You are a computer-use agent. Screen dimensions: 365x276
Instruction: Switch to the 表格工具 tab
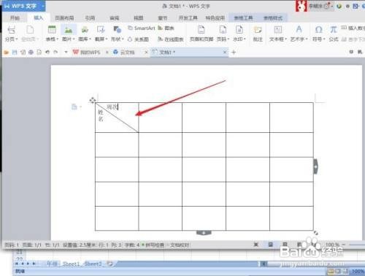[243, 18]
